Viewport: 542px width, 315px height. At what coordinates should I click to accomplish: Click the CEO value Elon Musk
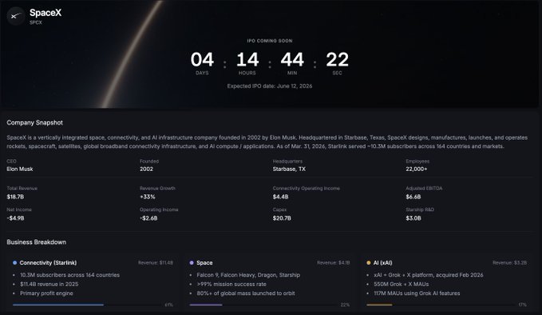[x=20, y=169]
